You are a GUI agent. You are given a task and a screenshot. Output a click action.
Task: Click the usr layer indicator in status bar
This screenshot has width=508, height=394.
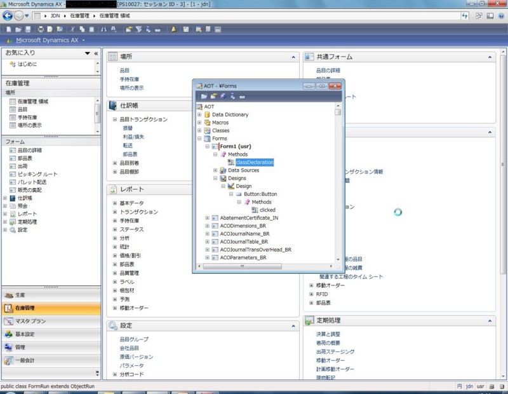point(481,386)
